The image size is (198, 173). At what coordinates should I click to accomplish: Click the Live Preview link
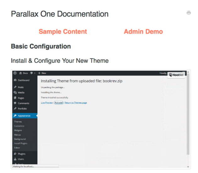(x=47, y=103)
